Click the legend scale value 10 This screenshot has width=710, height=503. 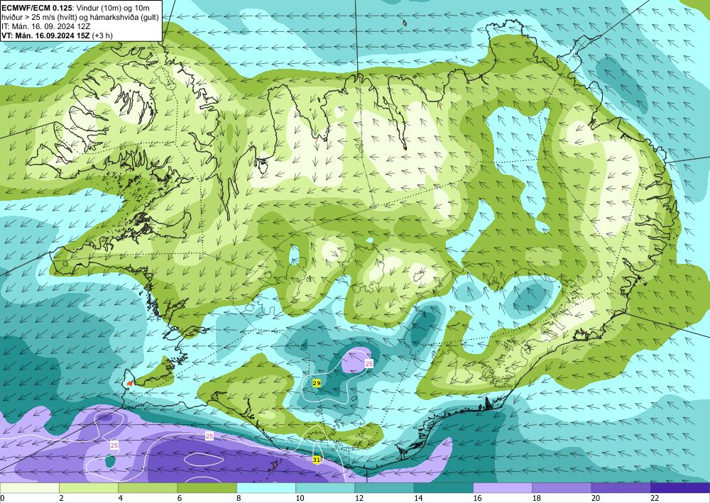point(300,498)
